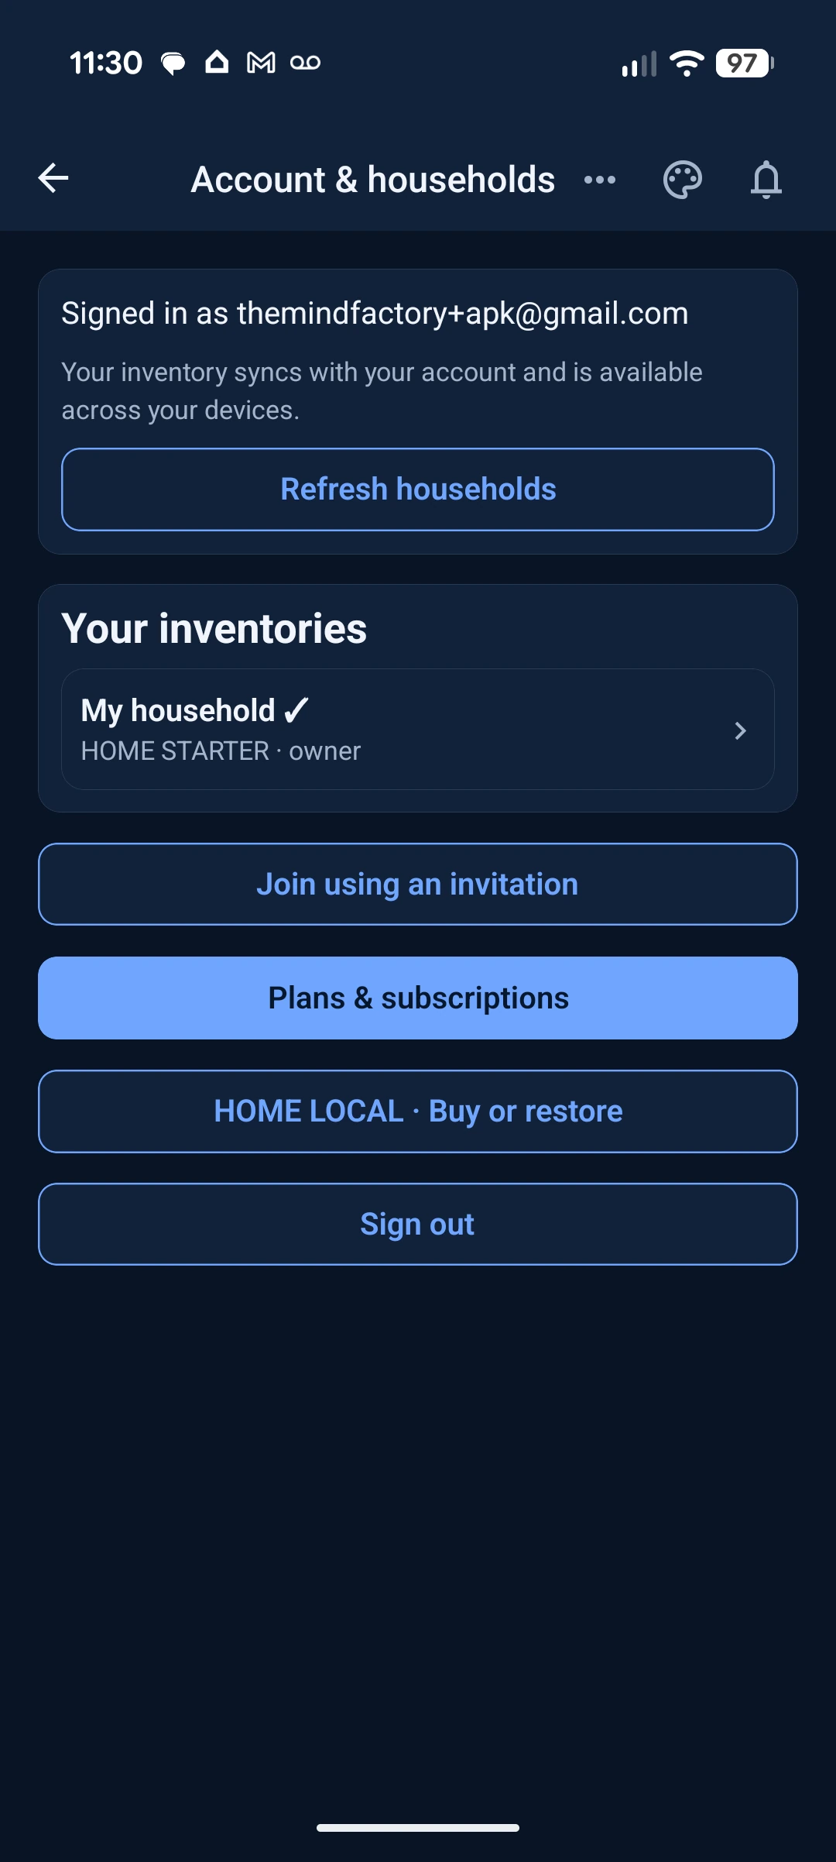This screenshot has height=1862, width=836.
Task: Click Join using an invitation
Action: (x=418, y=885)
